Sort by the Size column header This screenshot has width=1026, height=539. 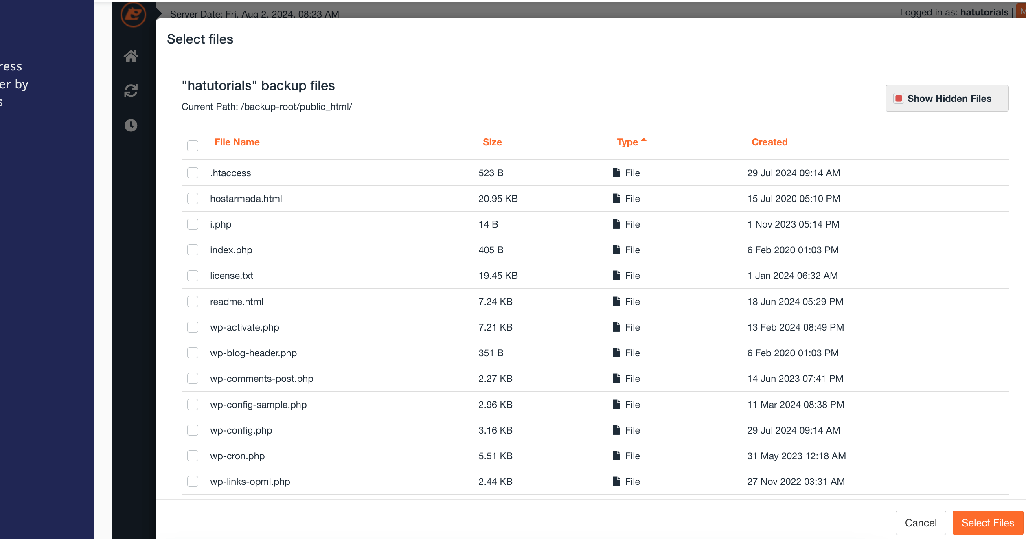pyautogui.click(x=492, y=142)
